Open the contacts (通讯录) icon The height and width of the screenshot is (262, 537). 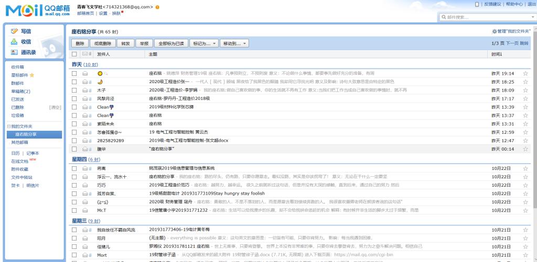tap(15, 52)
